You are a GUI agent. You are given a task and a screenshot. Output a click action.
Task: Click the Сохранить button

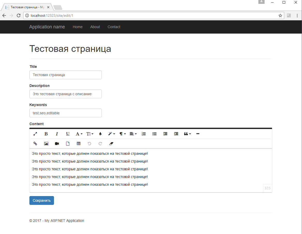42,200
